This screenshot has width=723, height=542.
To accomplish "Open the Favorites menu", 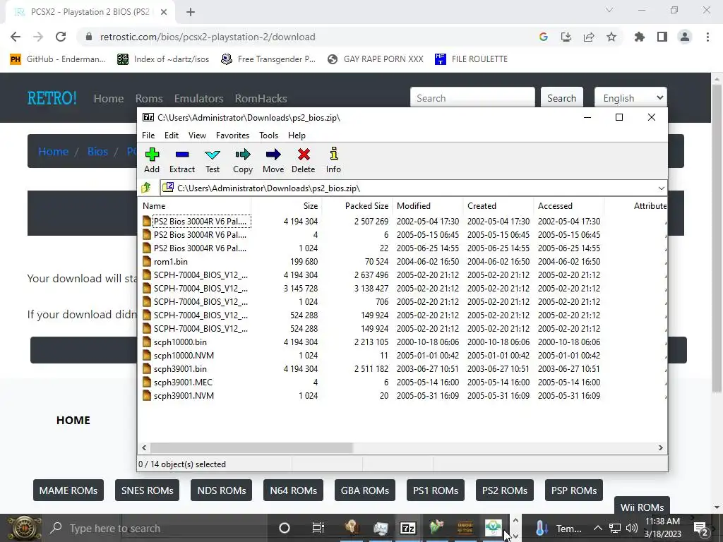I will (232, 135).
